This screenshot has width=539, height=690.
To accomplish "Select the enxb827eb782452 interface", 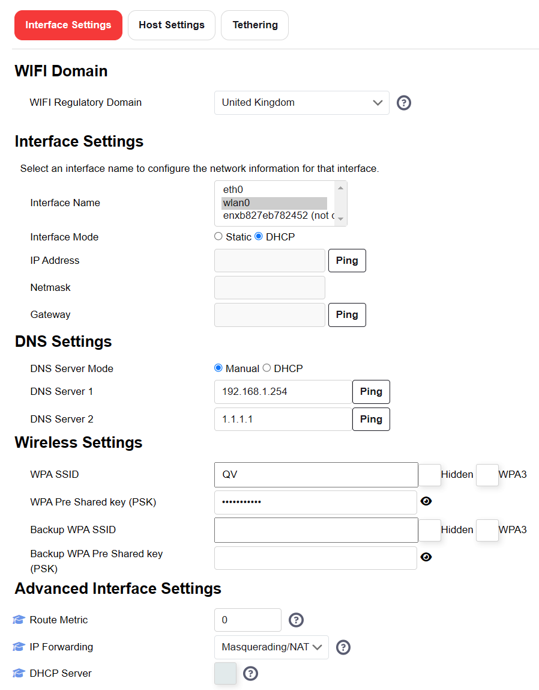I will click(278, 216).
